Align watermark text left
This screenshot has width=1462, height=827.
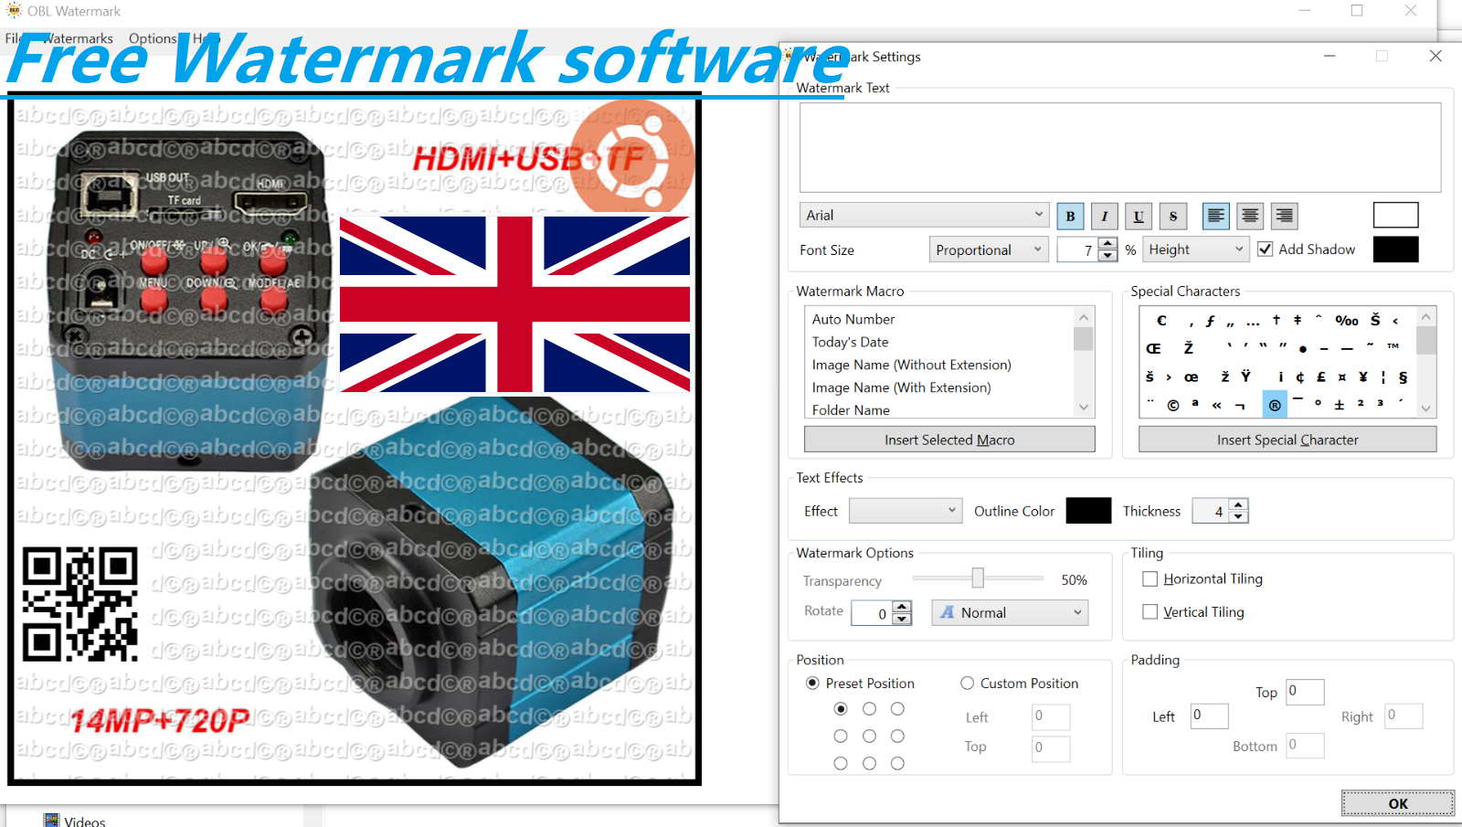pos(1215,217)
